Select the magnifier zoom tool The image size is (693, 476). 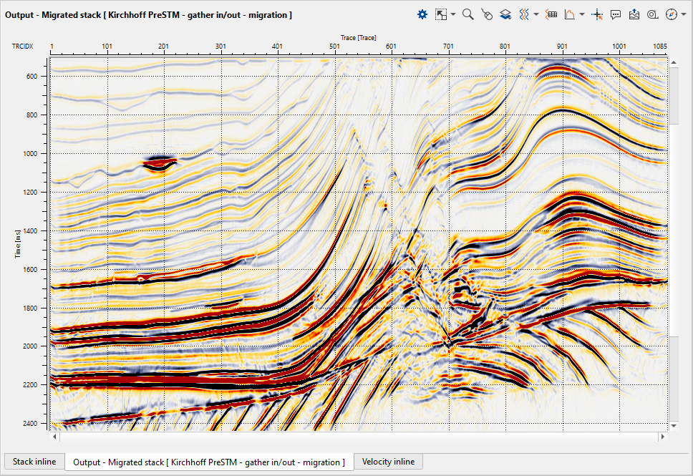pyautogui.click(x=467, y=14)
